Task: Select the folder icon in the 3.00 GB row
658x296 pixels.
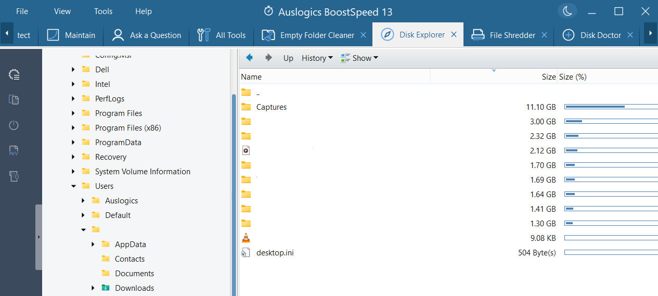Action: (x=246, y=122)
